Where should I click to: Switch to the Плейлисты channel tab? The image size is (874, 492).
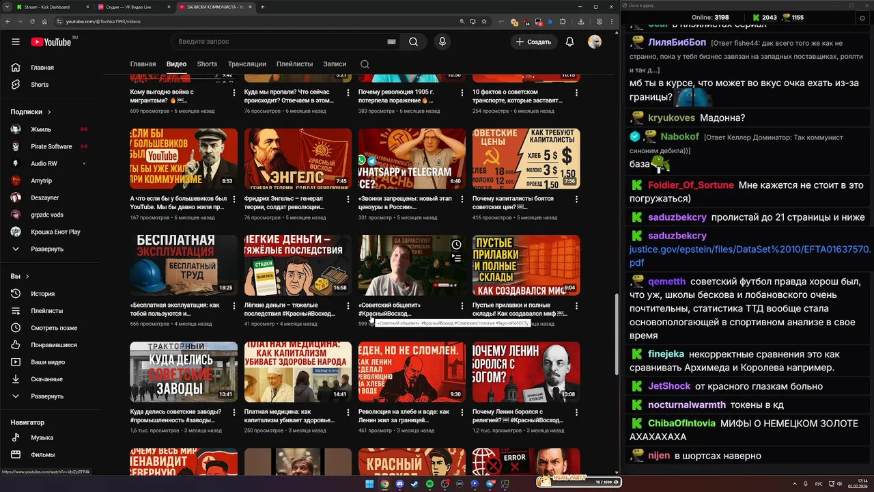pyautogui.click(x=294, y=64)
